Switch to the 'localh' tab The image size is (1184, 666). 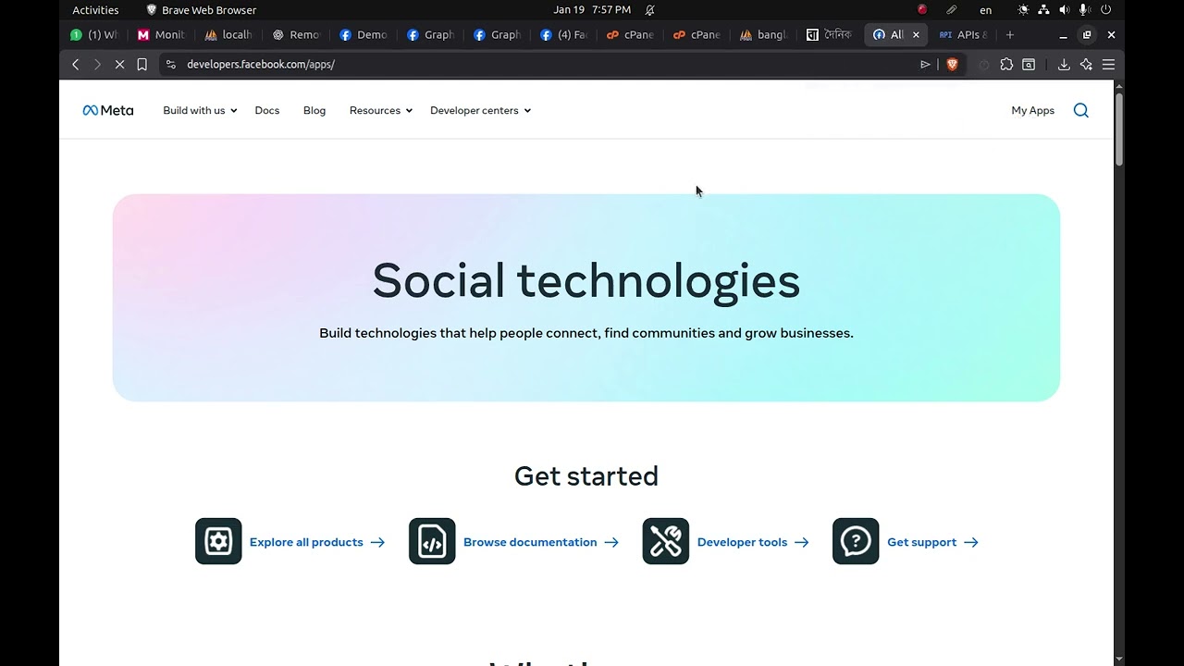[229, 35]
